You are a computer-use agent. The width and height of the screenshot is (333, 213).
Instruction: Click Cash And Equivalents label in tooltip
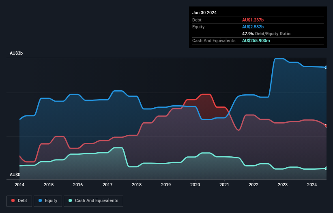pyautogui.click(x=214, y=40)
